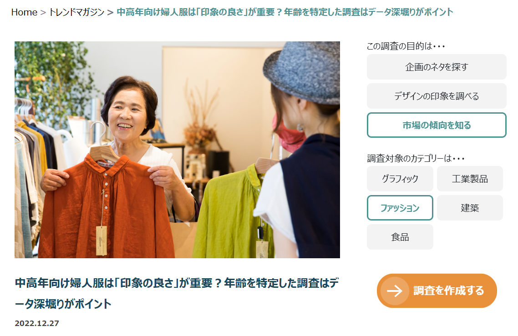Choose 食品 category
The image size is (518, 336).
tap(400, 237)
